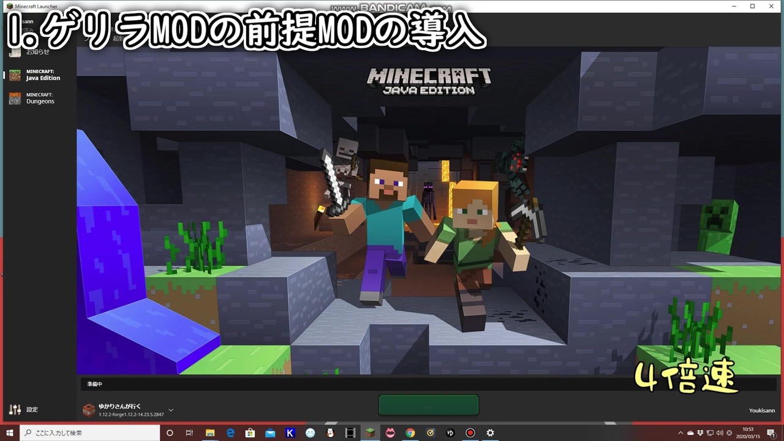Viewport: 784px width, 441px height.
Task: Click the profile version text 1.12.2-forge1.12.2-14.23.5.2847
Action: pyautogui.click(x=131, y=415)
